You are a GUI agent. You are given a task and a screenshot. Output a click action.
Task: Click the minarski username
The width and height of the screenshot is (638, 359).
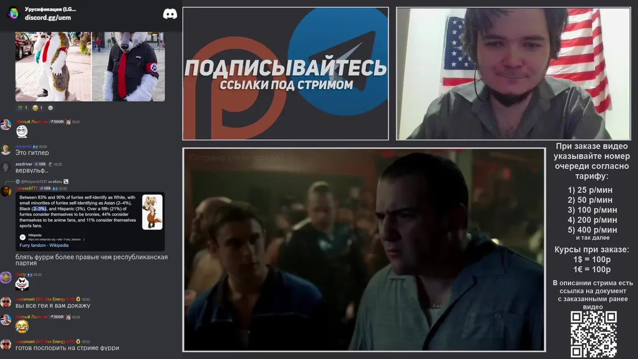pos(23,147)
